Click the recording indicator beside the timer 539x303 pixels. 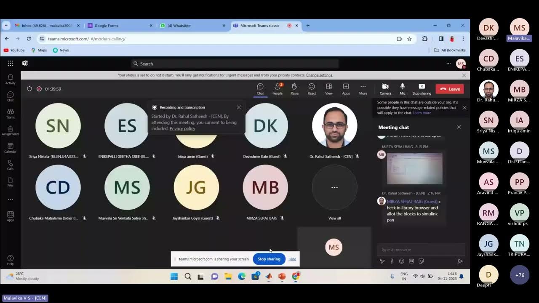39,89
